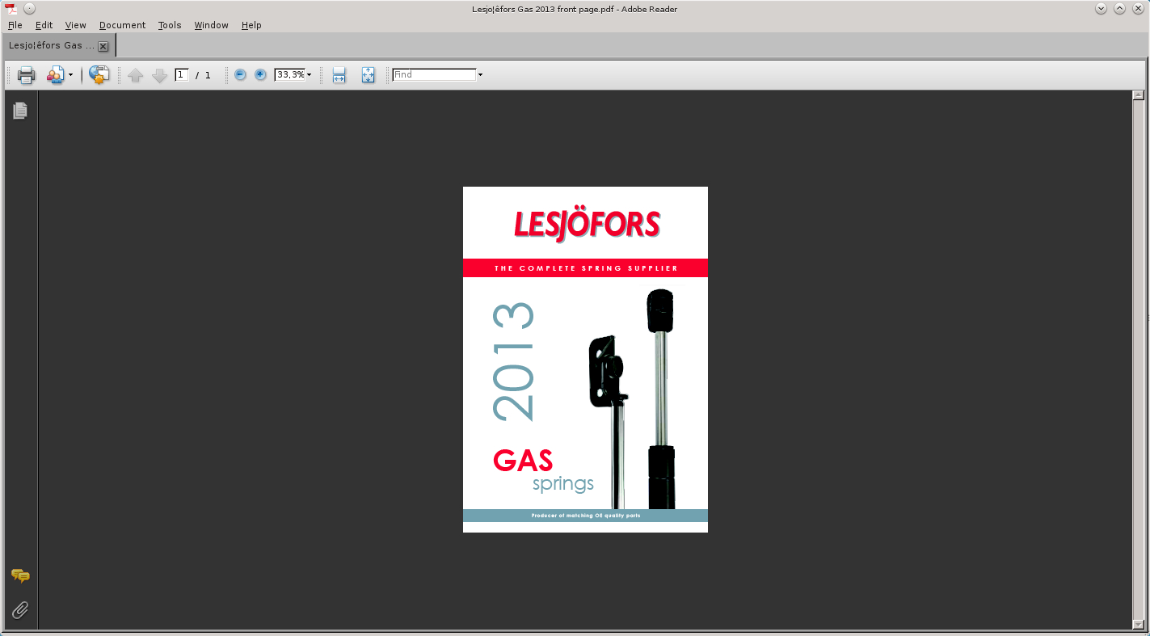The image size is (1150, 636).
Task: Open the Collaborate icon's dropdown arrow
Action: 70,75
